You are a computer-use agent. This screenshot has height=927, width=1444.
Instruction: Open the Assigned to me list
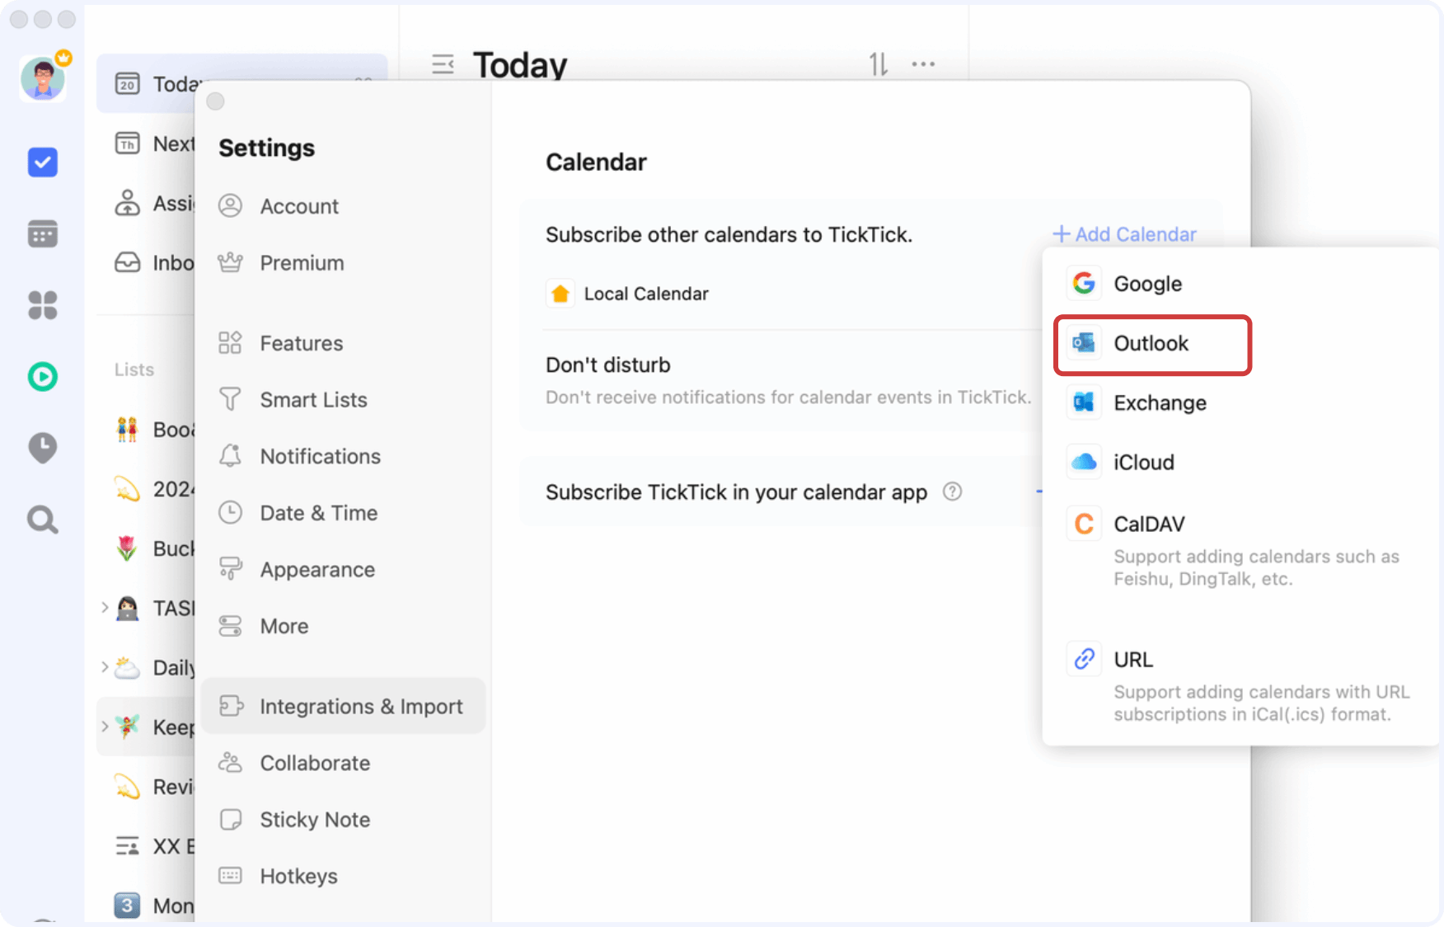146,204
